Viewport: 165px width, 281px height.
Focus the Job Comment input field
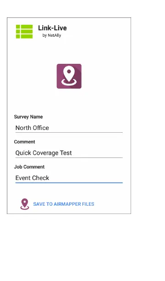[x=69, y=178]
